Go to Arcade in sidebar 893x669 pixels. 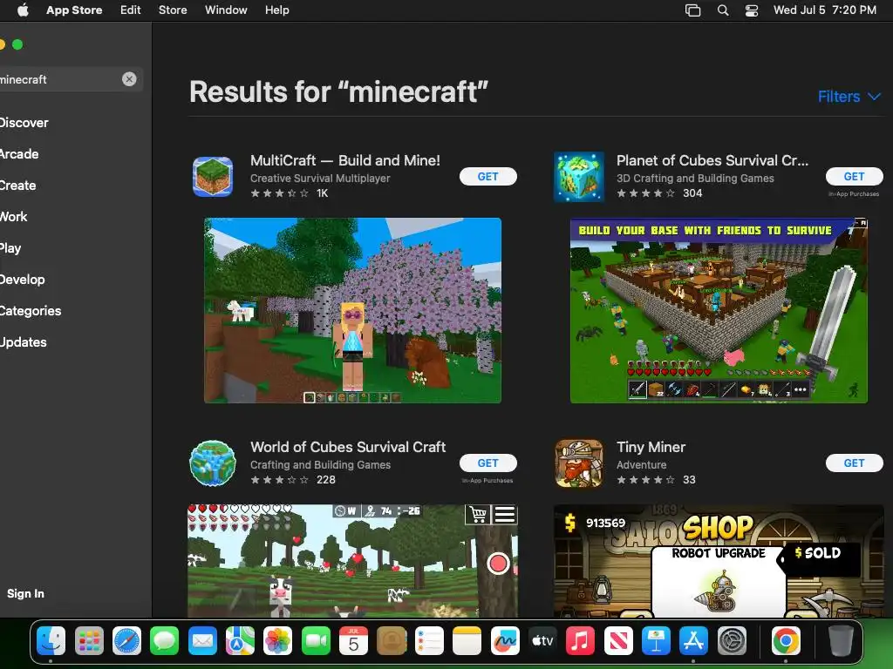(x=19, y=153)
